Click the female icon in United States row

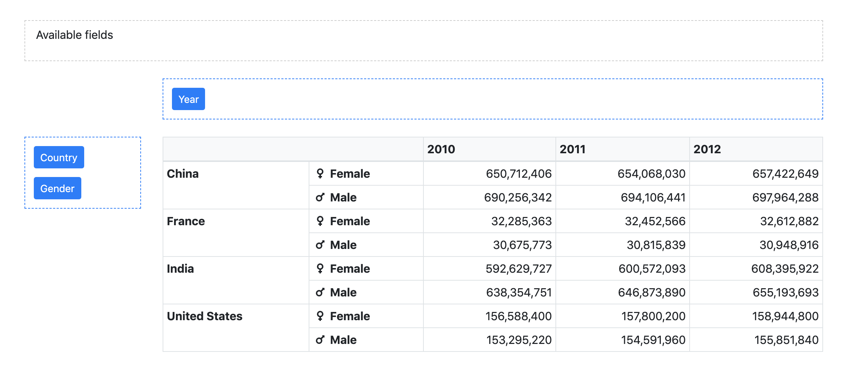pos(320,316)
